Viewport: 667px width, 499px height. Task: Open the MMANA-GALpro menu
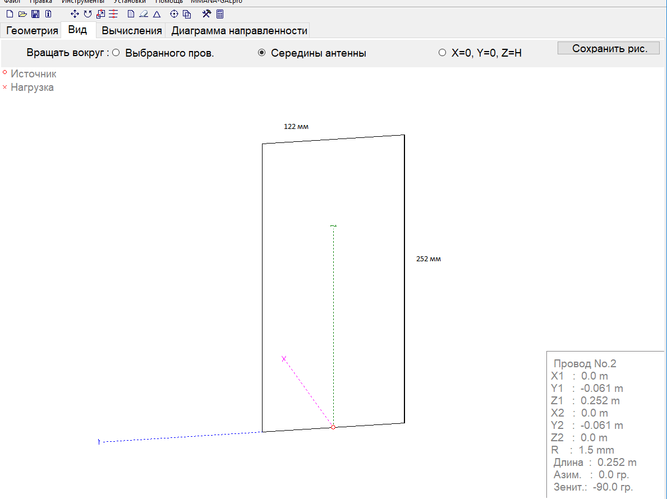pyautogui.click(x=217, y=2)
